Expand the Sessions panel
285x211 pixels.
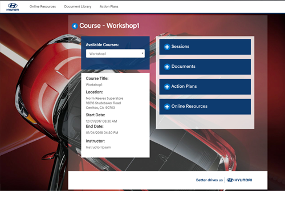pos(205,47)
